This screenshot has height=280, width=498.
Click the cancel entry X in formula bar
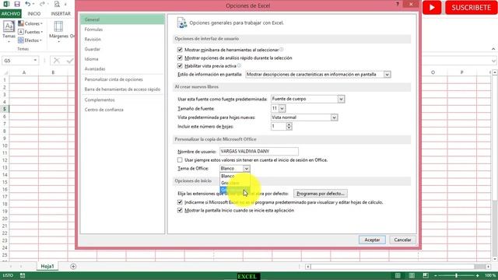click(57, 61)
